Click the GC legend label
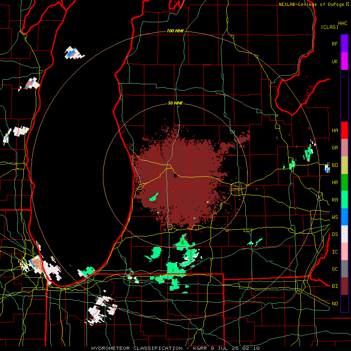This screenshot has height=351, width=351. 335,269
